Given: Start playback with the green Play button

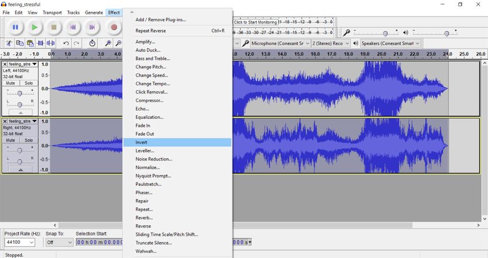Looking at the screenshot, I should click(34, 28).
